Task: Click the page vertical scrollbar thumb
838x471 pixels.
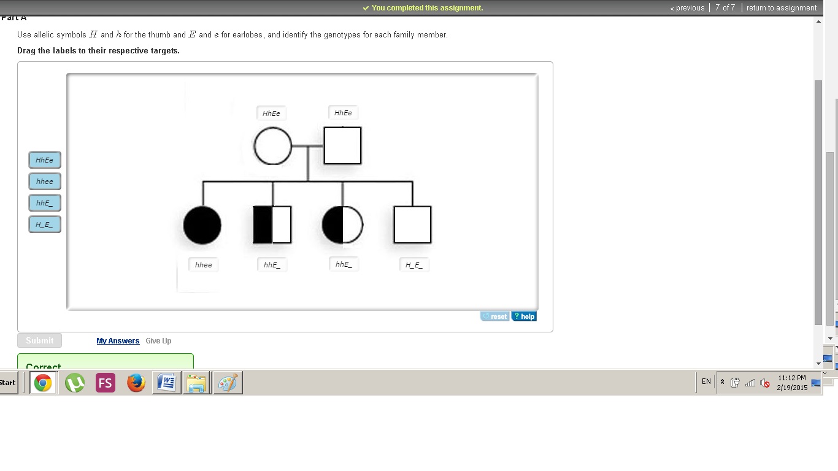Action: (818, 202)
